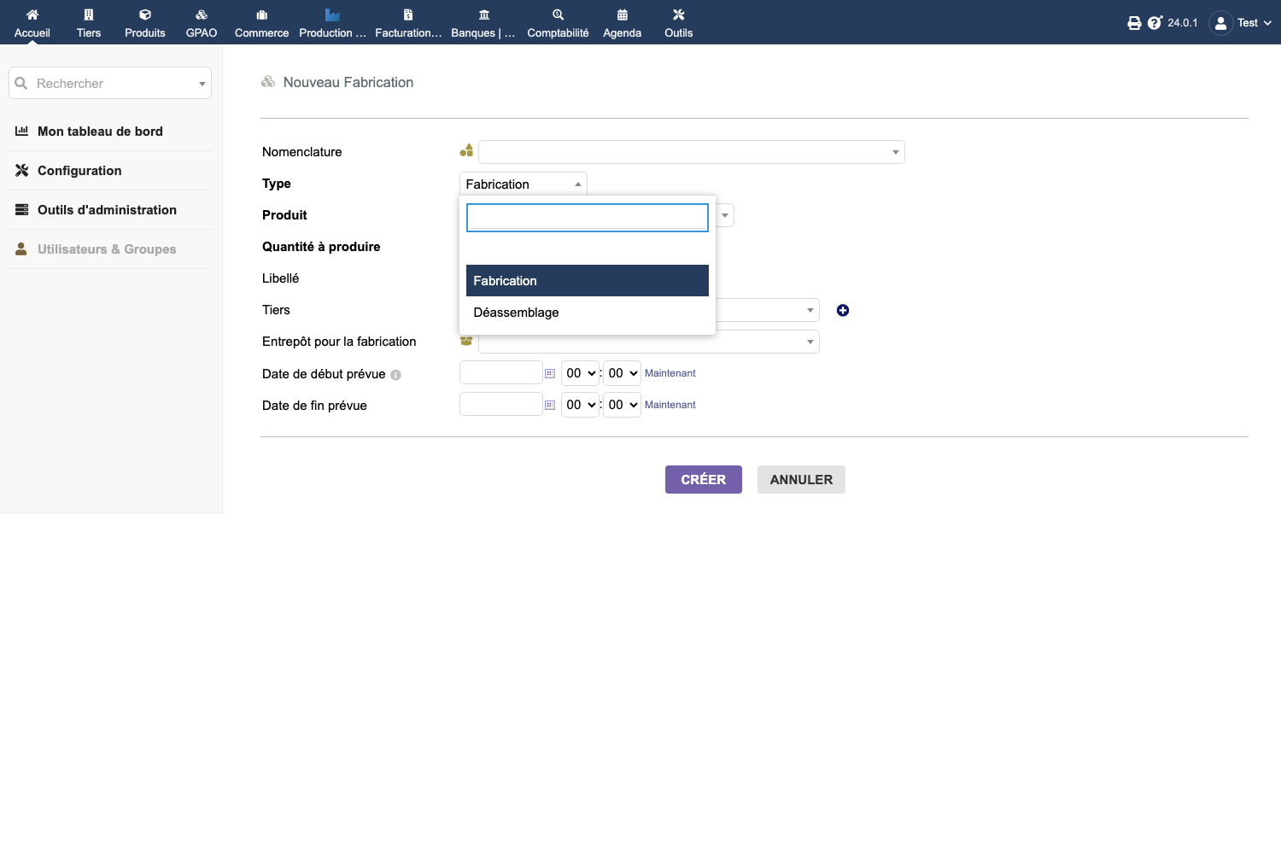Open Banques module icon
Screen dimensions: 1281x854
(x=483, y=15)
